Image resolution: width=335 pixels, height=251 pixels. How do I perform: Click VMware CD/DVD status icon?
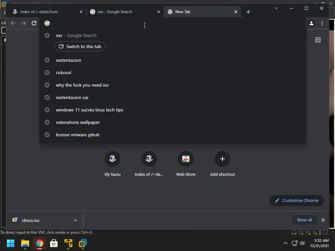(x=301, y=233)
